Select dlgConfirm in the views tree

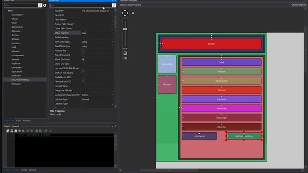point(17,27)
